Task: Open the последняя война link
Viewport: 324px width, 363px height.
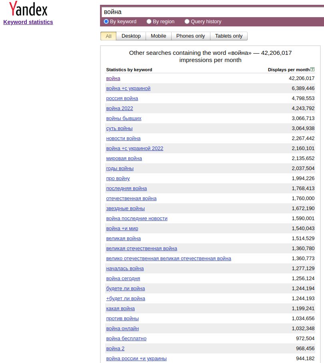Action: 126,189
